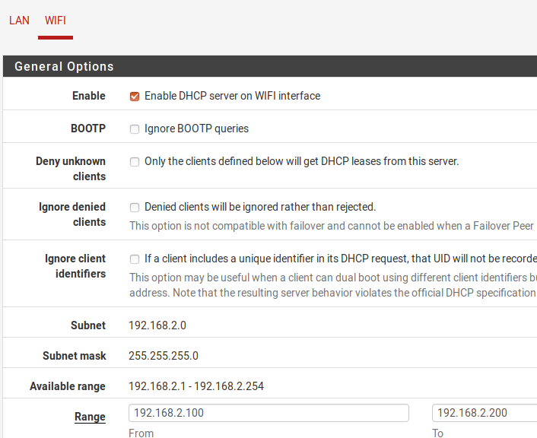
Task: Click the Ignore client identifiers label
Action: pyautogui.click(x=75, y=266)
